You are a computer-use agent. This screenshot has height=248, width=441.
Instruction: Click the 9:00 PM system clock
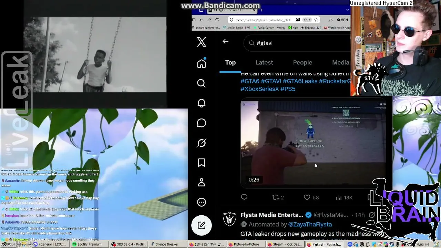point(423,245)
